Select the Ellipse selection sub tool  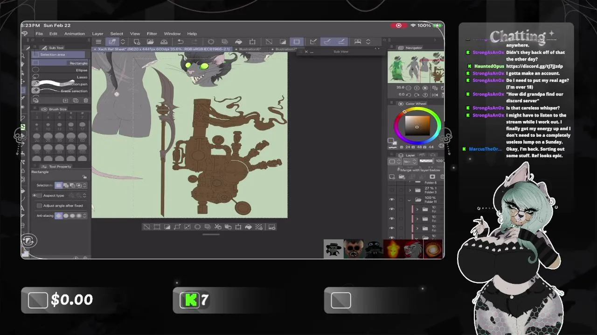point(61,70)
